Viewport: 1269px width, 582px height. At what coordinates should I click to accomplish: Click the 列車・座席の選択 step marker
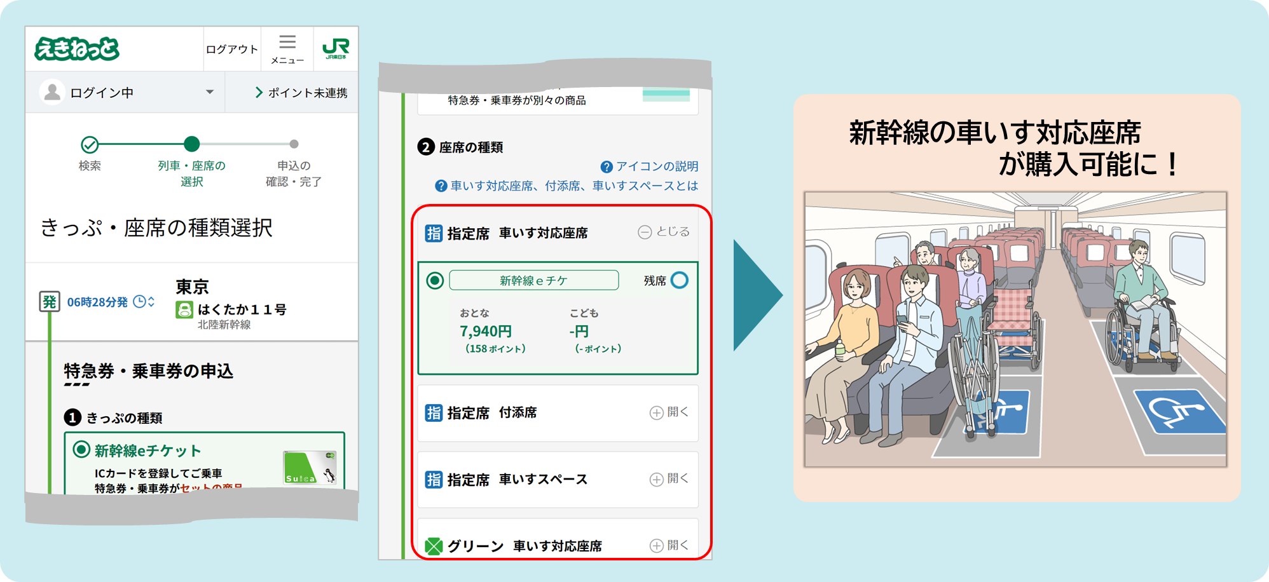(191, 144)
